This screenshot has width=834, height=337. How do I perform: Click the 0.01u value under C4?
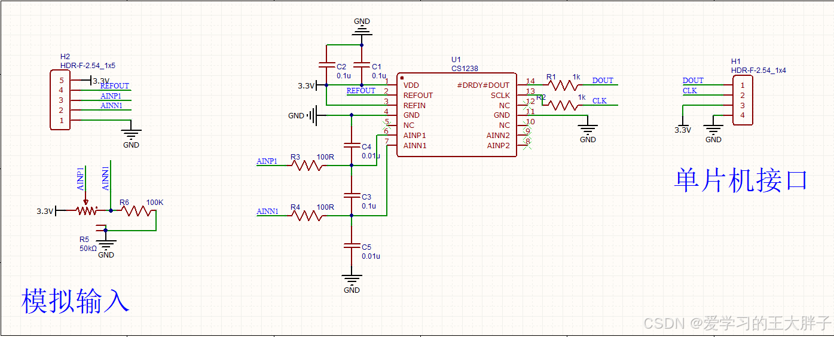click(371, 156)
